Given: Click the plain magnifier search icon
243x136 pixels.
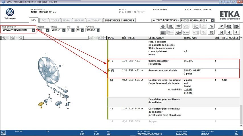Looking at the screenshot, I should point(21,38).
